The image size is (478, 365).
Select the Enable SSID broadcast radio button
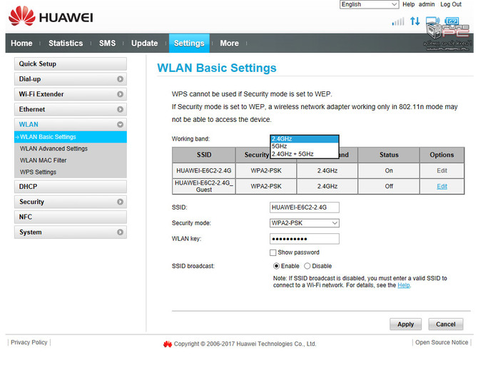(x=276, y=266)
